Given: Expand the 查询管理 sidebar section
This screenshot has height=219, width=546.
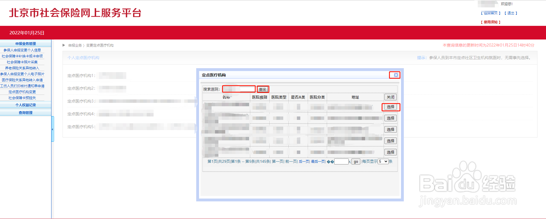Looking at the screenshot, I should point(26,113).
